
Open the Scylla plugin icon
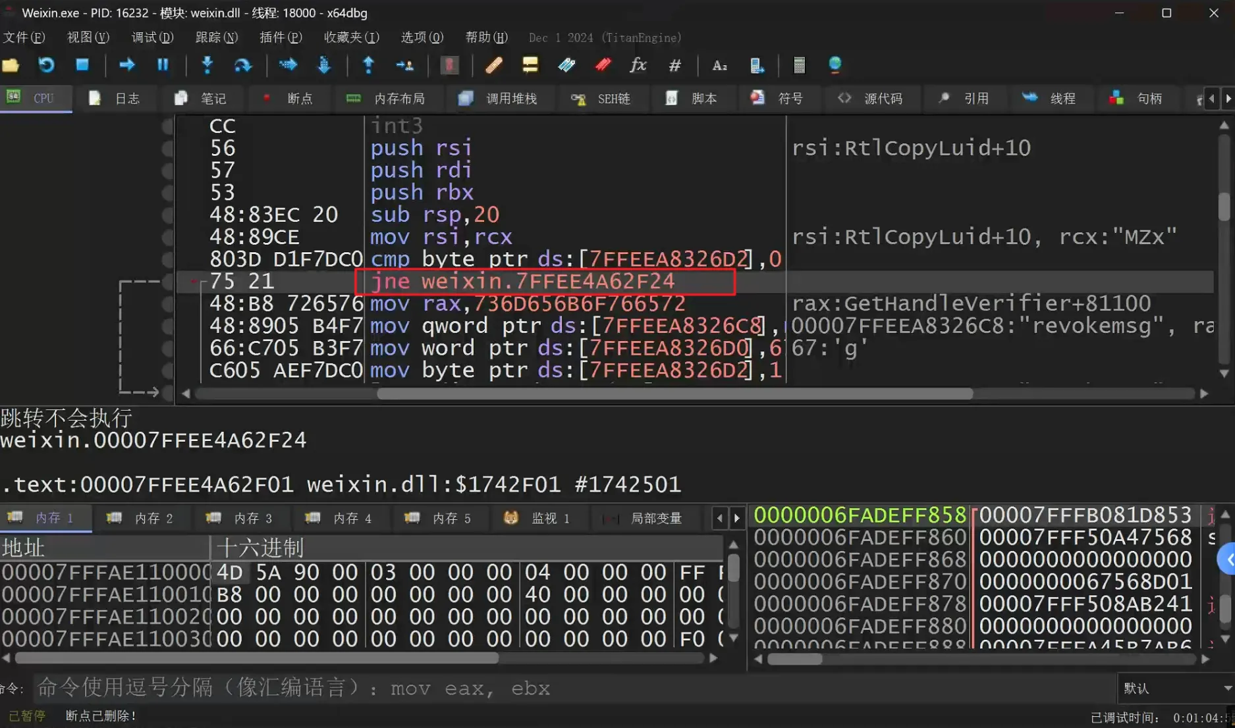[x=450, y=65]
